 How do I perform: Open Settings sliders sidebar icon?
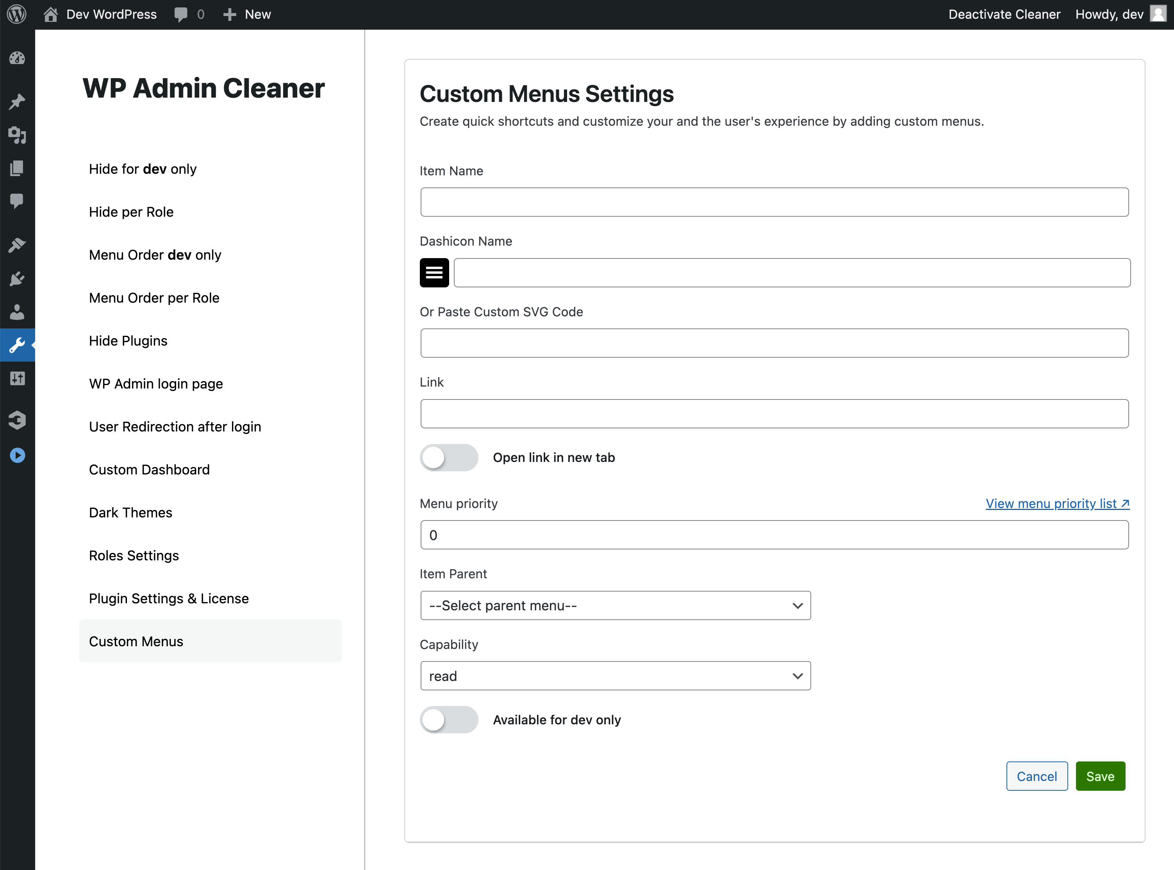tap(18, 378)
